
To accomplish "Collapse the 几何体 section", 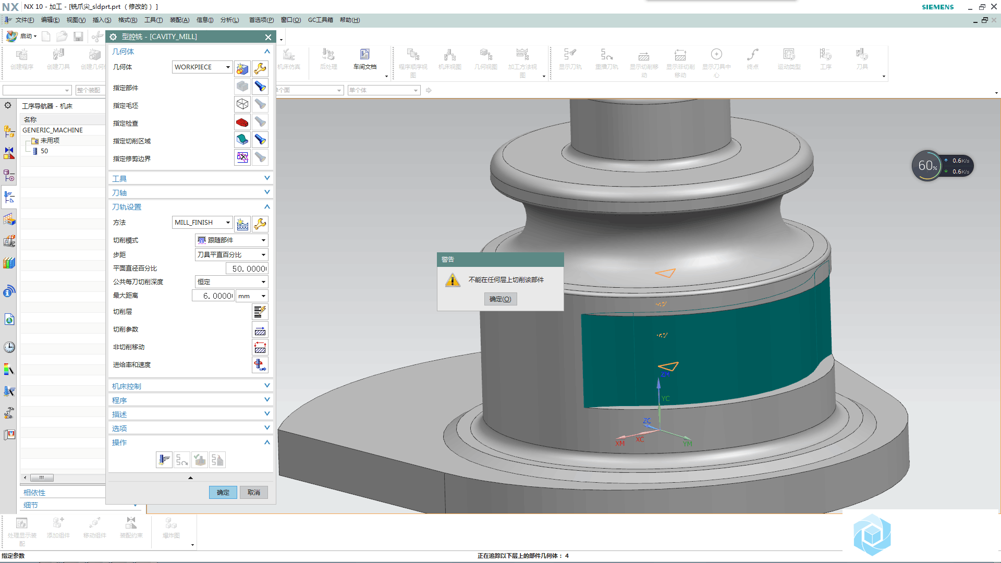I will (190, 52).
